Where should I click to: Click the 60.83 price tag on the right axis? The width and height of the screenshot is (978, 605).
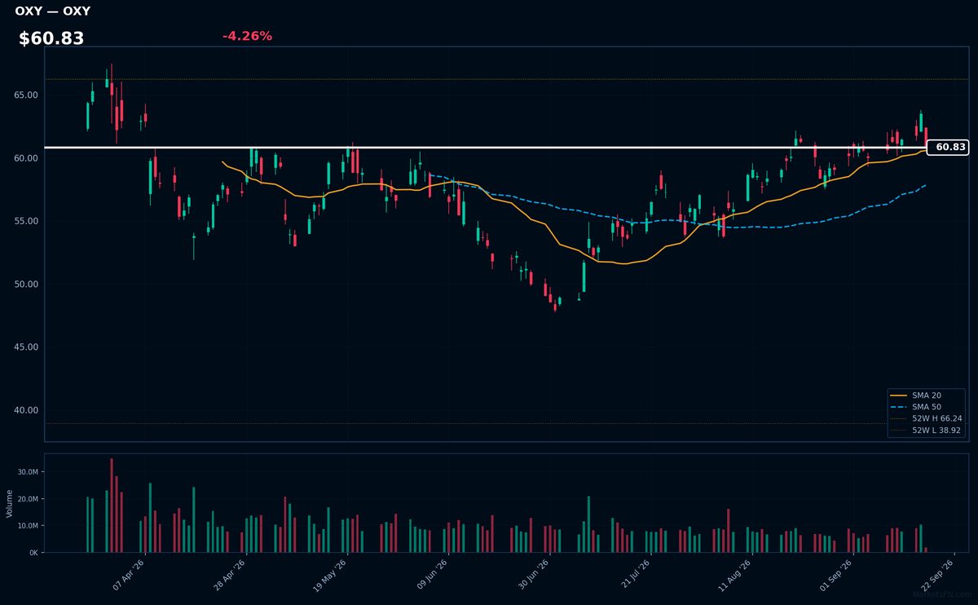948,148
